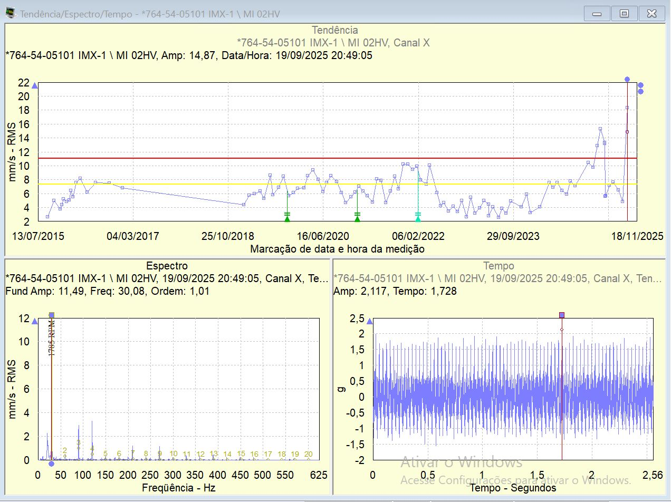Viewport: 671px width, 502px height.
Task: Click the Tendência plot title
Action: pos(335,30)
